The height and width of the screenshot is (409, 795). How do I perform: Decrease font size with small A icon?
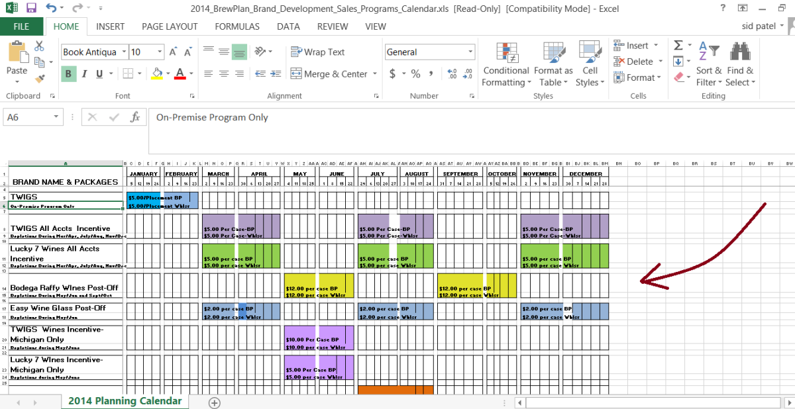click(x=188, y=52)
